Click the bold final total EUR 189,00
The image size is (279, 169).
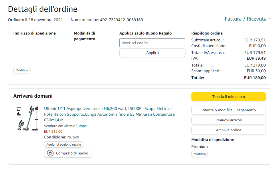pyautogui.click(x=255, y=78)
